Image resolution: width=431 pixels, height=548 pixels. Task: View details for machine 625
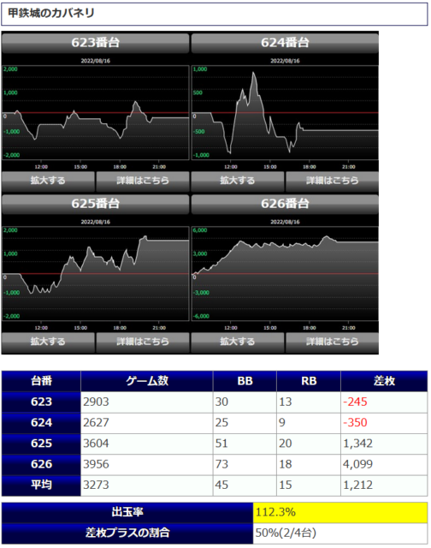point(143,342)
